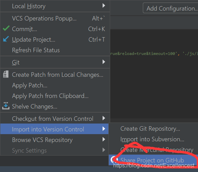
Task: Click Share Project on GitHub
Action: (x=153, y=160)
